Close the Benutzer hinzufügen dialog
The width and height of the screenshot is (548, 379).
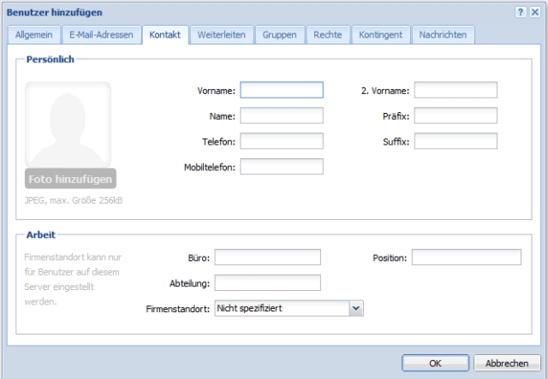[534, 12]
